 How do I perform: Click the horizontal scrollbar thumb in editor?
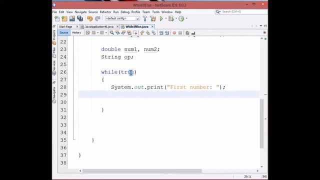[x=142, y=171]
